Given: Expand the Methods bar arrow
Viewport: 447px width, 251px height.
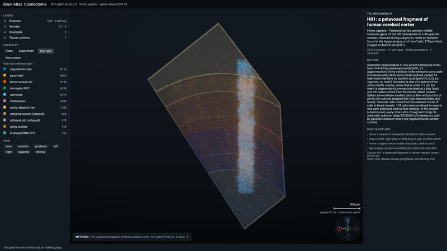Looking at the screenshot, I should (188, 236).
